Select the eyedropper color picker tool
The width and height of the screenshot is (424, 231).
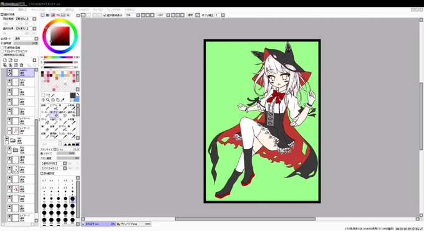(x=63, y=100)
